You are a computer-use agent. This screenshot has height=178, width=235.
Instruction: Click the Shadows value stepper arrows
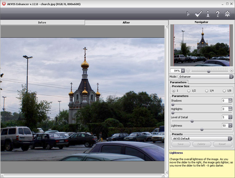230,101
